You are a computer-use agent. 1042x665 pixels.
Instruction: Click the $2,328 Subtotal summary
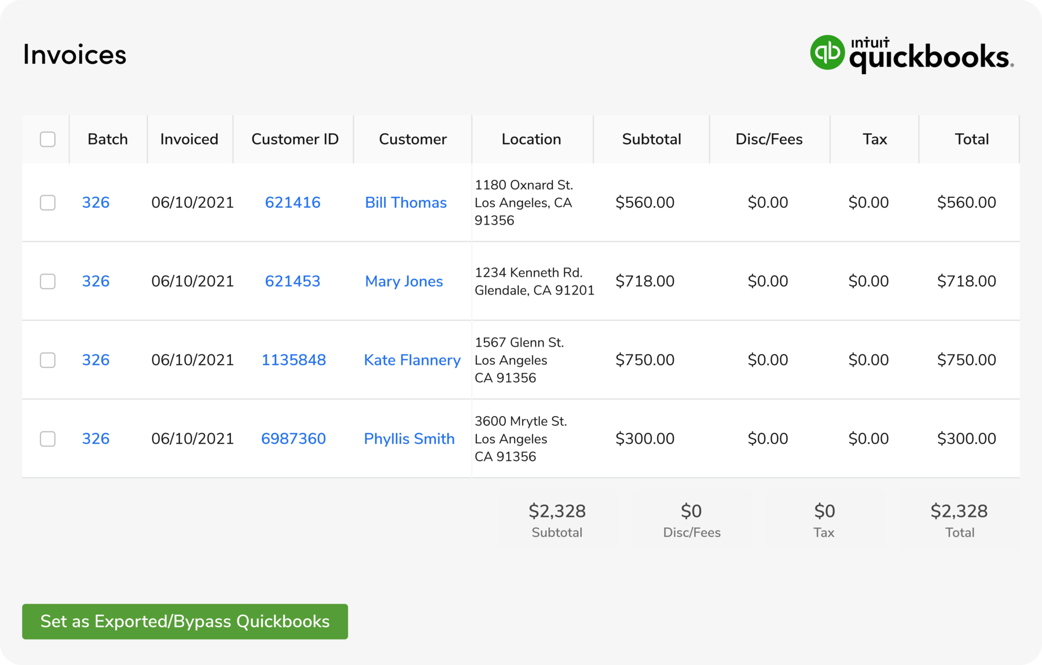[x=557, y=518]
